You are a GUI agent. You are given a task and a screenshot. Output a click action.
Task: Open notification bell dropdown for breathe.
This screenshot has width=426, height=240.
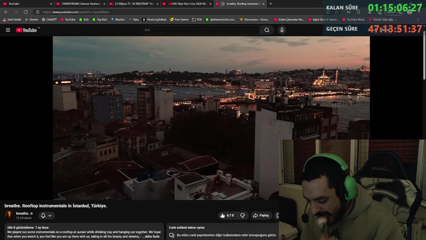[x=46, y=216]
